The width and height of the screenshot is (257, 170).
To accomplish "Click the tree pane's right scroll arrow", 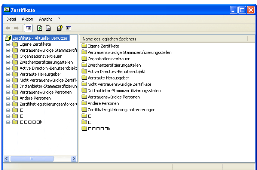I will (74, 159).
